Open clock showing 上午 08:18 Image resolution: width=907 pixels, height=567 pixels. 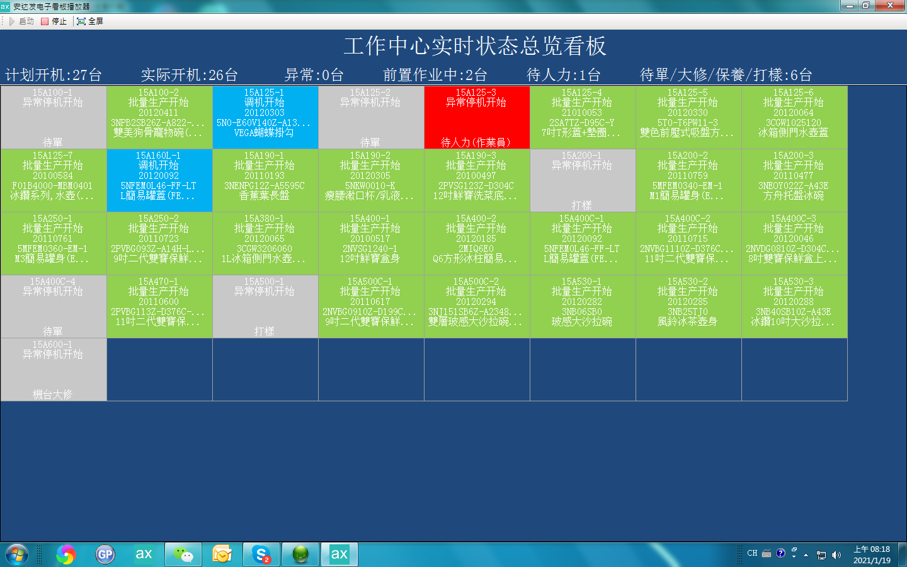[872, 554]
